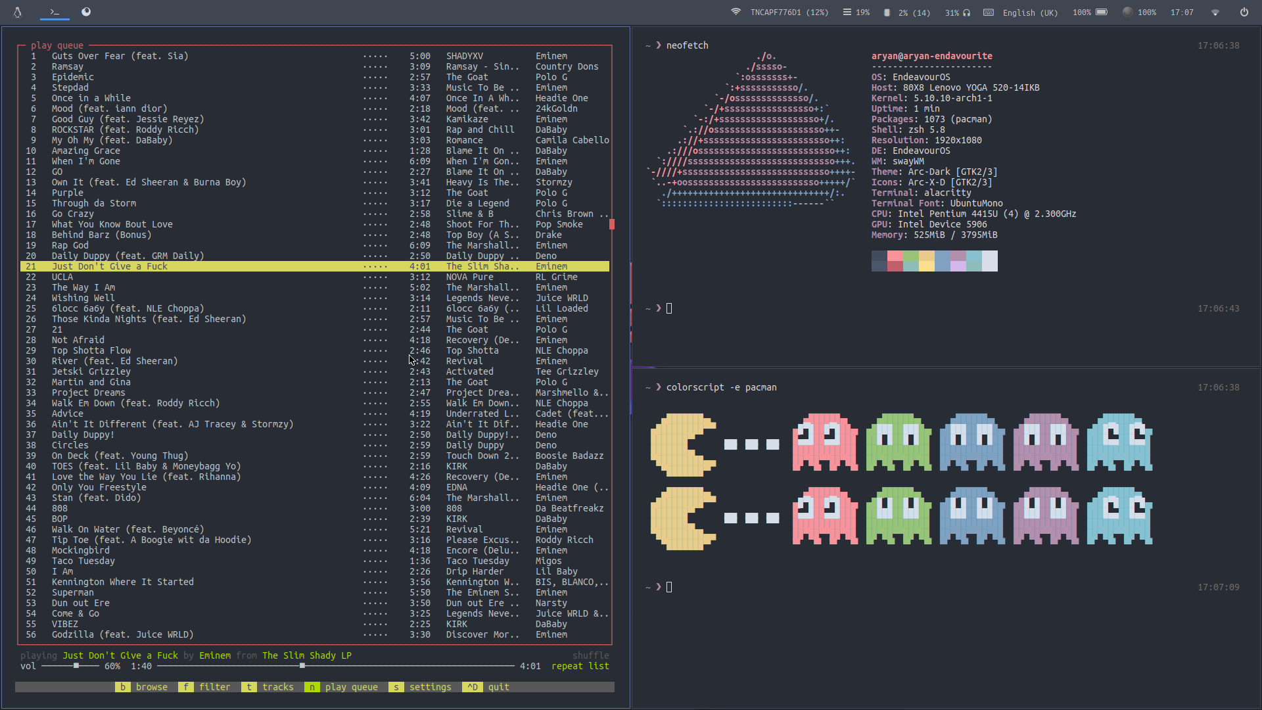Select track 'Guts Over Fear (feat. Sia)'

pyautogui.click(x=120, y=56)
